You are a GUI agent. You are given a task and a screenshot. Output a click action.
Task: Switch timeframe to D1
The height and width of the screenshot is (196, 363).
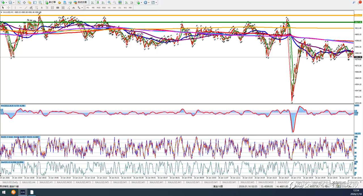[x=120, y=8]
